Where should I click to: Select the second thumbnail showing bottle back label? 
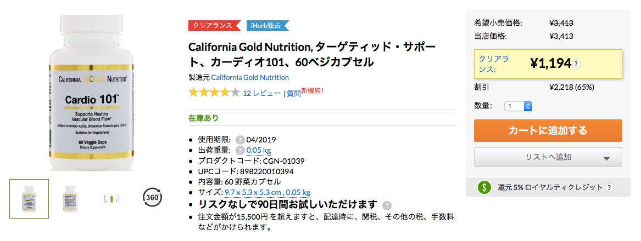tap(70, 199)
